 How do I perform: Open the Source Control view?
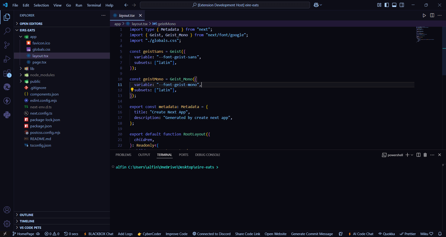(x=7, y=45)
